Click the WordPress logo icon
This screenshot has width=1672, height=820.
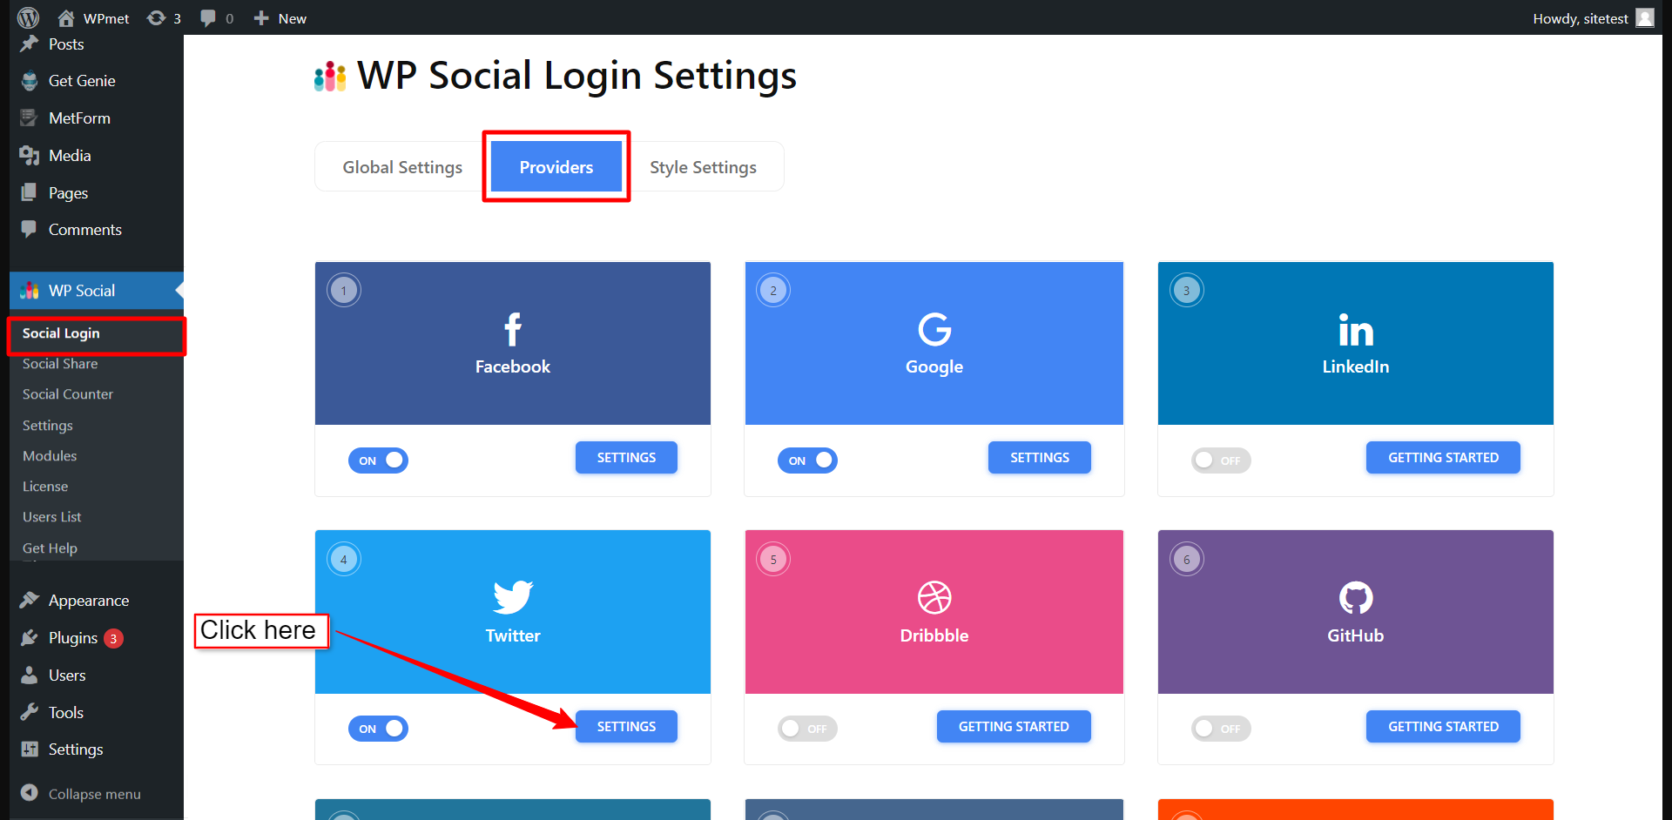coord(29,17)
